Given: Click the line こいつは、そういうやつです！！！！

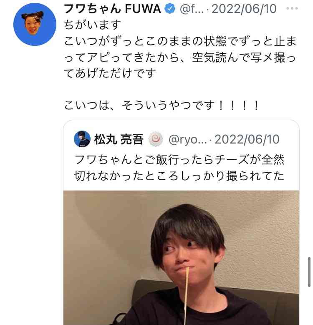Looking at the screenshot, I should pos(162,106).
